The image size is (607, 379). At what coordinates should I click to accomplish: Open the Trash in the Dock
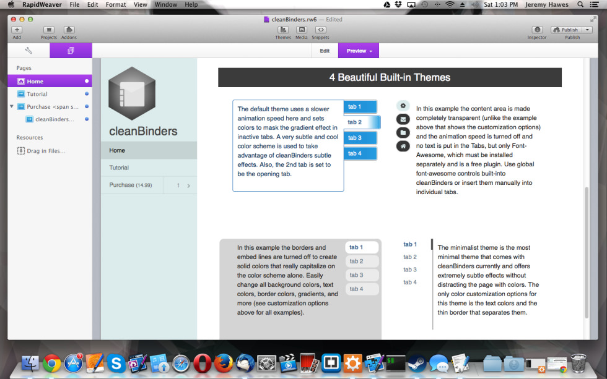[x=579, y=363]
